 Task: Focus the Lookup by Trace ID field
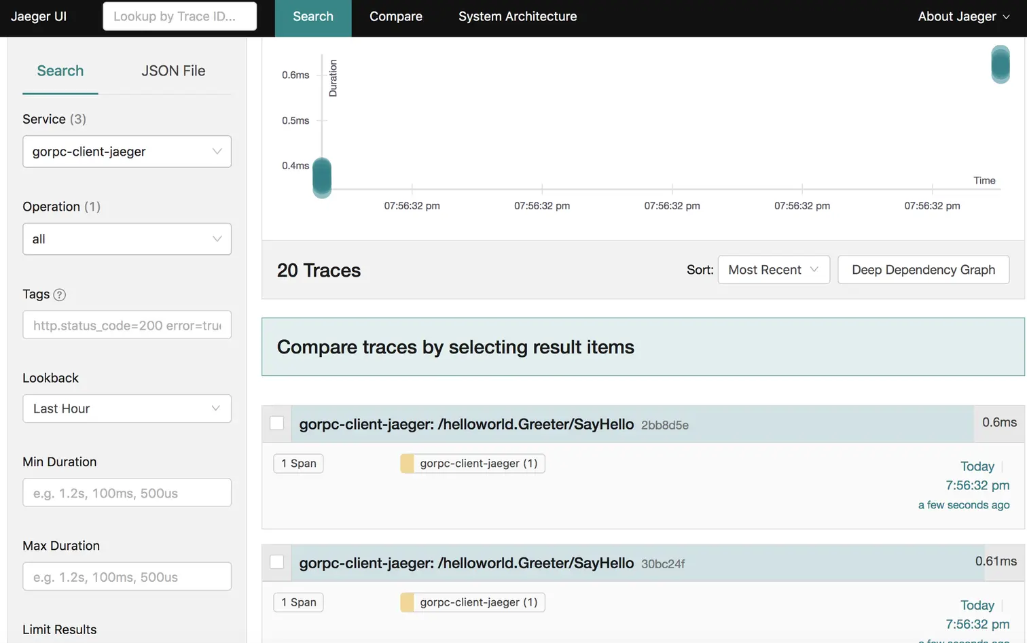point(180,16)
